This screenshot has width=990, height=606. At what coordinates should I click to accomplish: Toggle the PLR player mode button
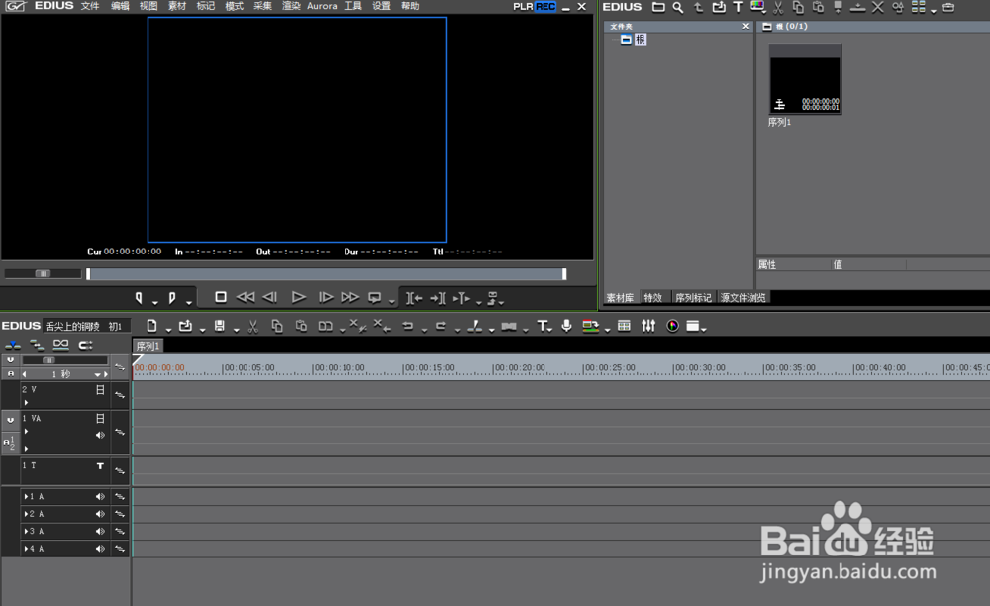tap(523, 6)
